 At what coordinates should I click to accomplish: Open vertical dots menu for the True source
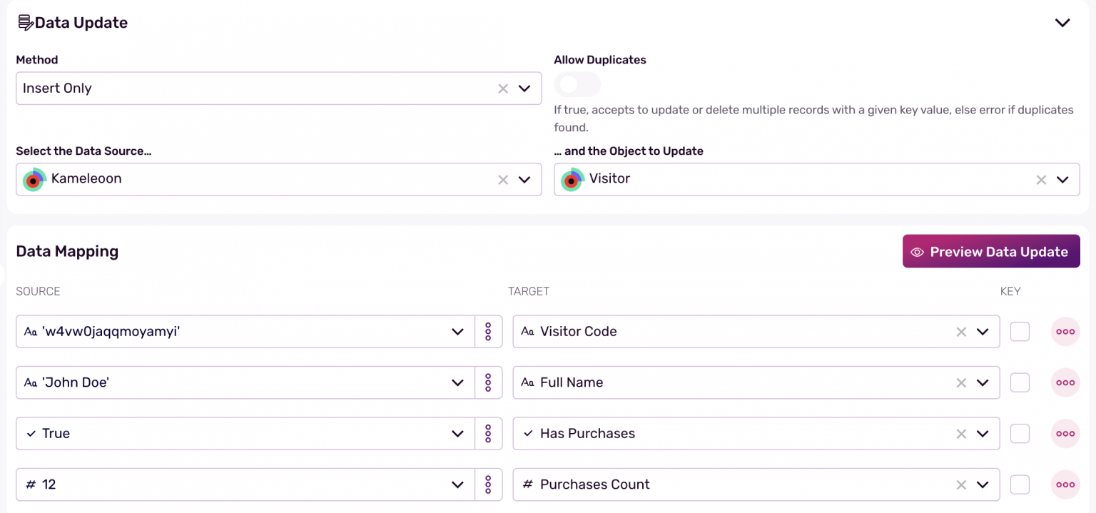(x=488, y=434)
